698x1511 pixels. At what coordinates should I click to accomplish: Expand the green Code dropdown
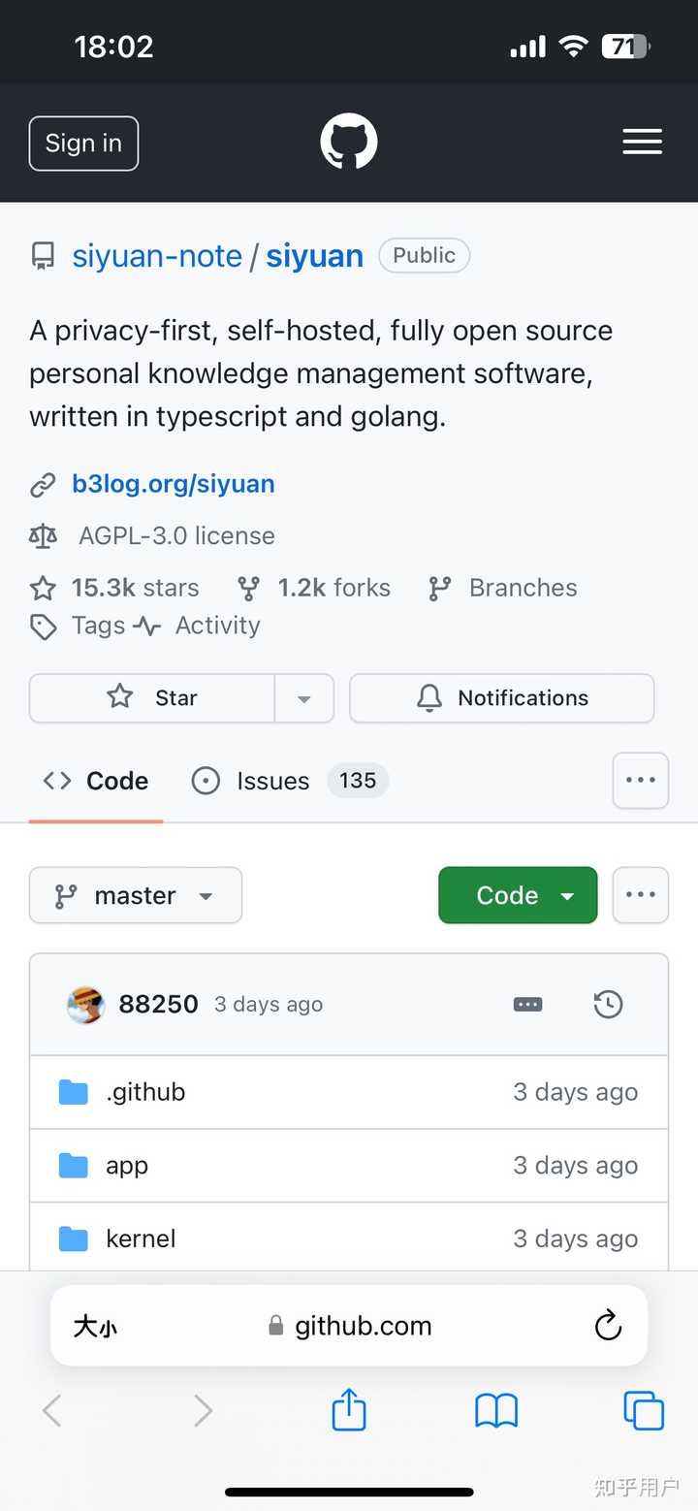[x=518, y=895]
